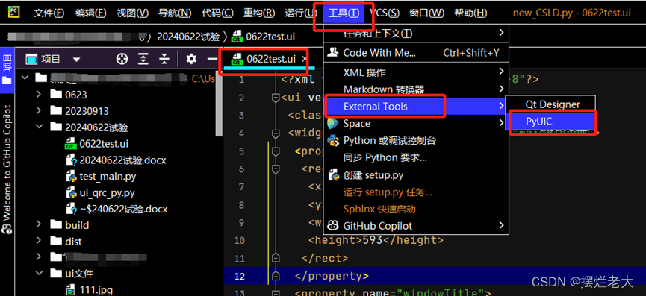The image size is (646, 296).
Task: Click 同步 Python 要求... menu item
Action: coord(415,158)
